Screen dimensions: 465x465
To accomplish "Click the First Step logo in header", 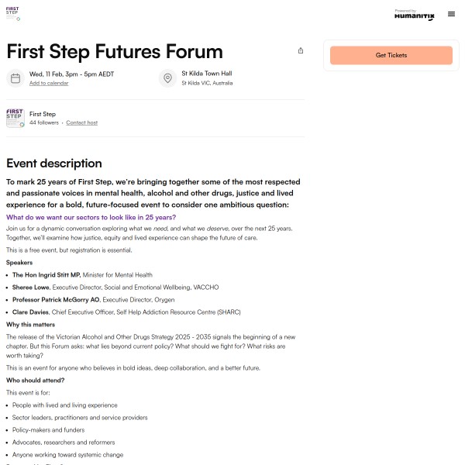I will [x=12, y=13].
